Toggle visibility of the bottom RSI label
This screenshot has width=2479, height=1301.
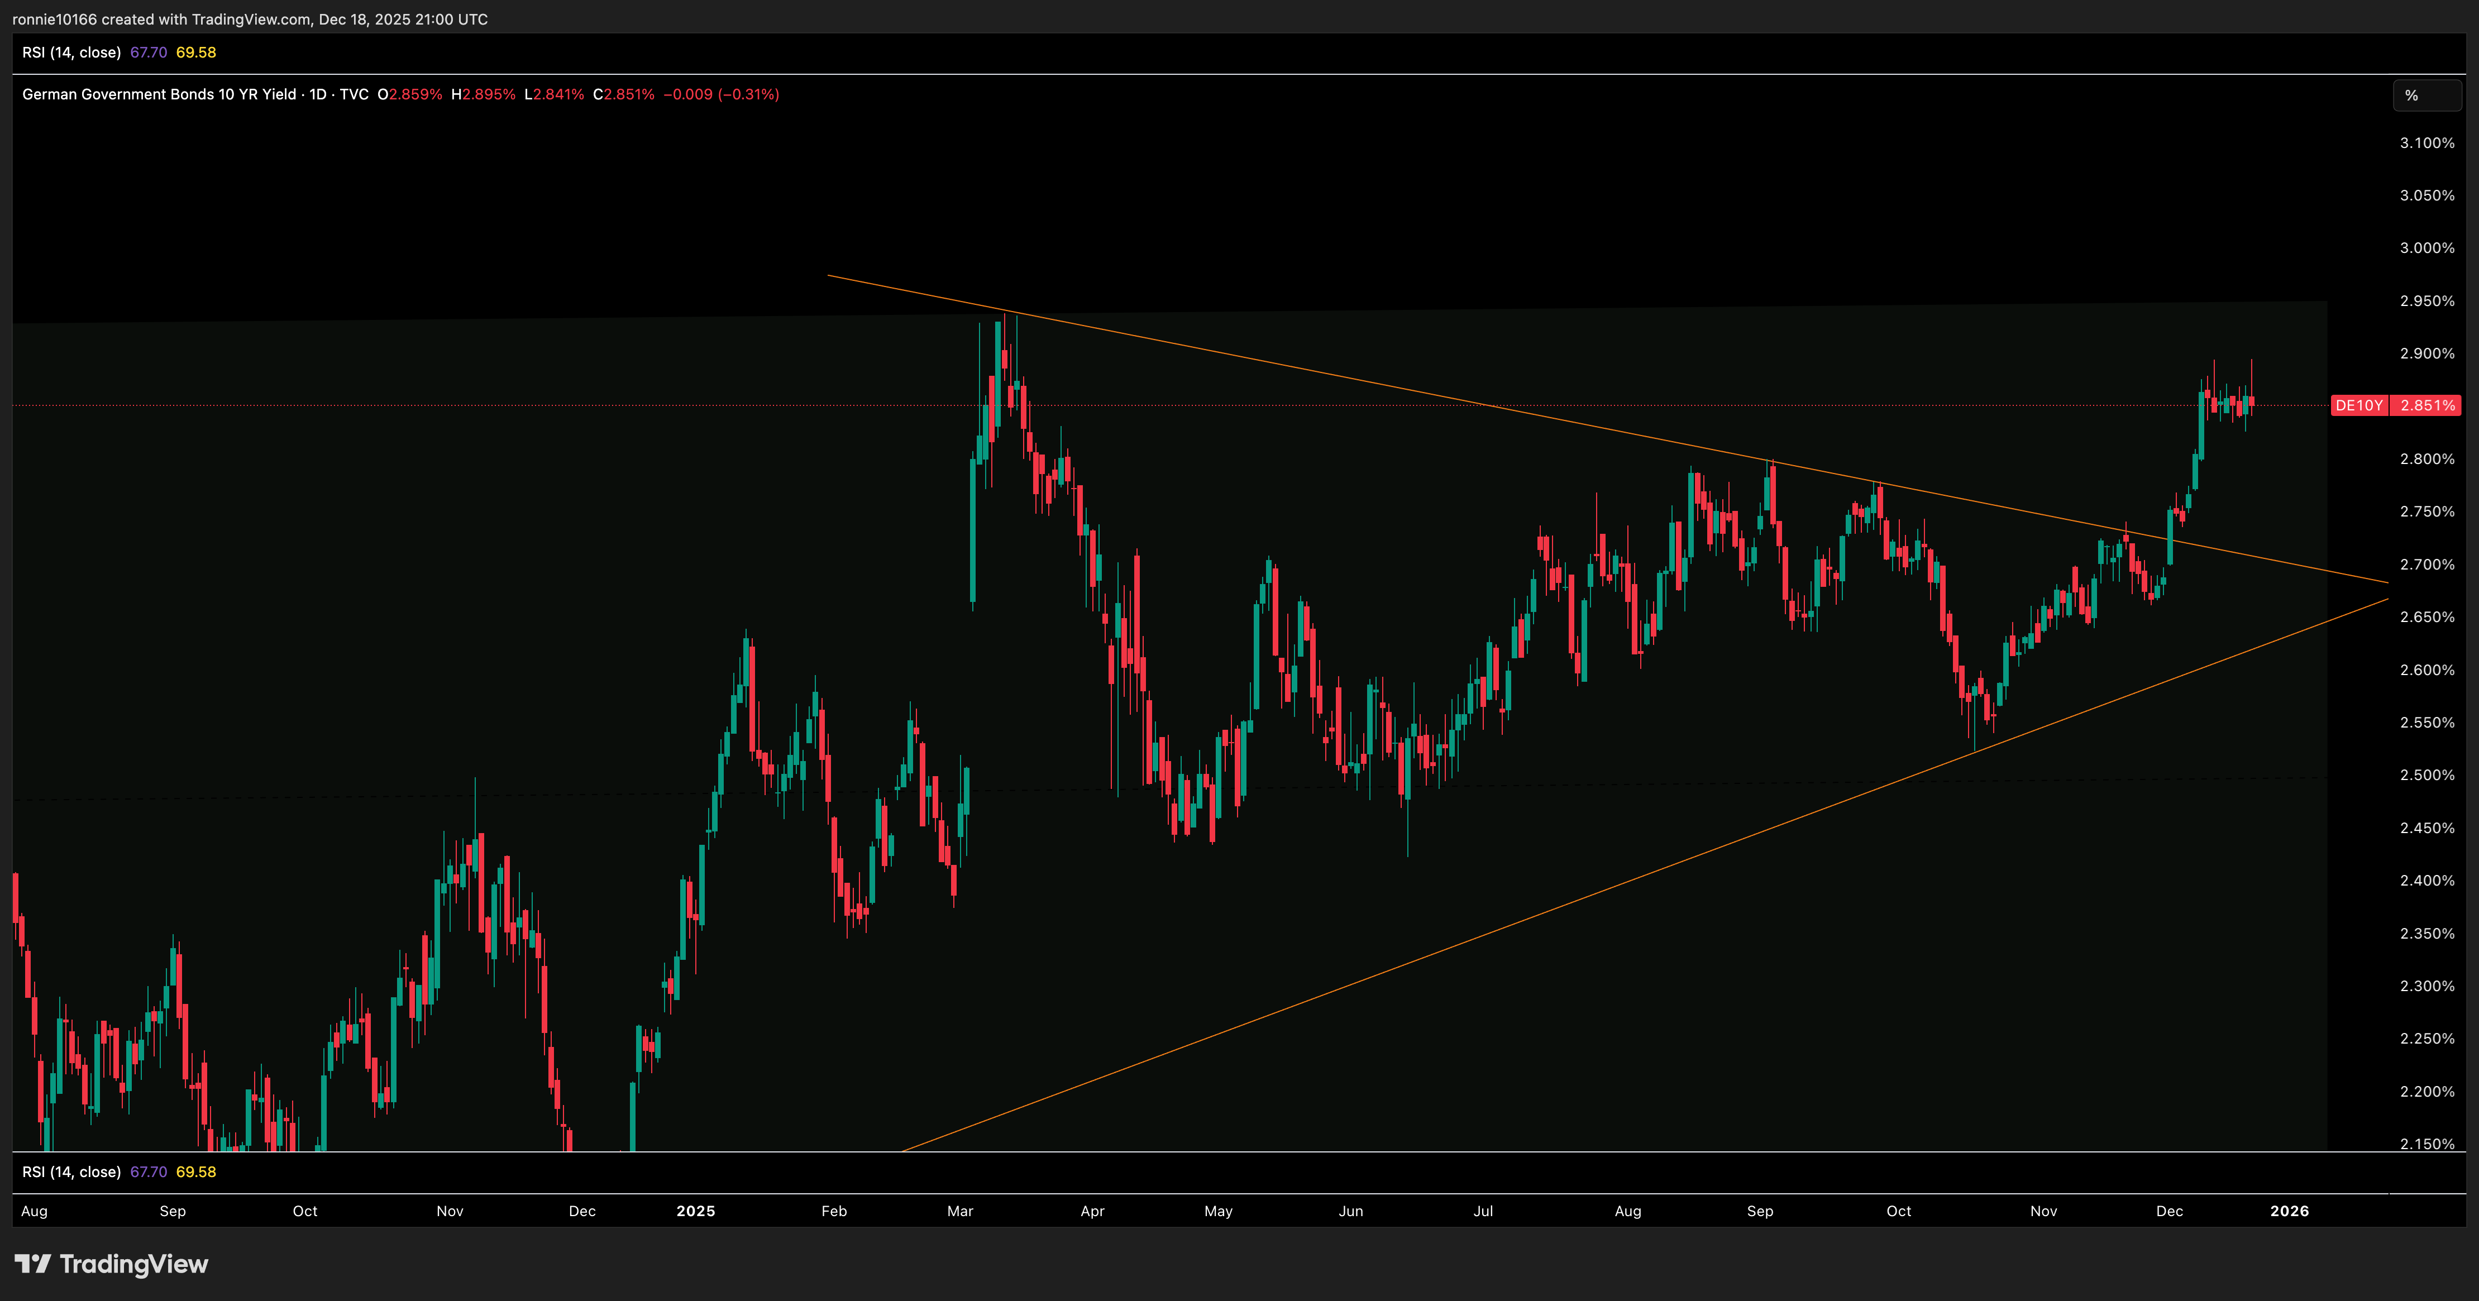coord(72,1172)
